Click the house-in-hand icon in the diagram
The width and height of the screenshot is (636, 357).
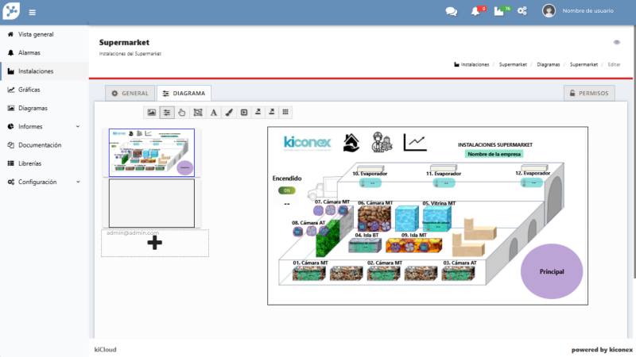click(351, 143)
